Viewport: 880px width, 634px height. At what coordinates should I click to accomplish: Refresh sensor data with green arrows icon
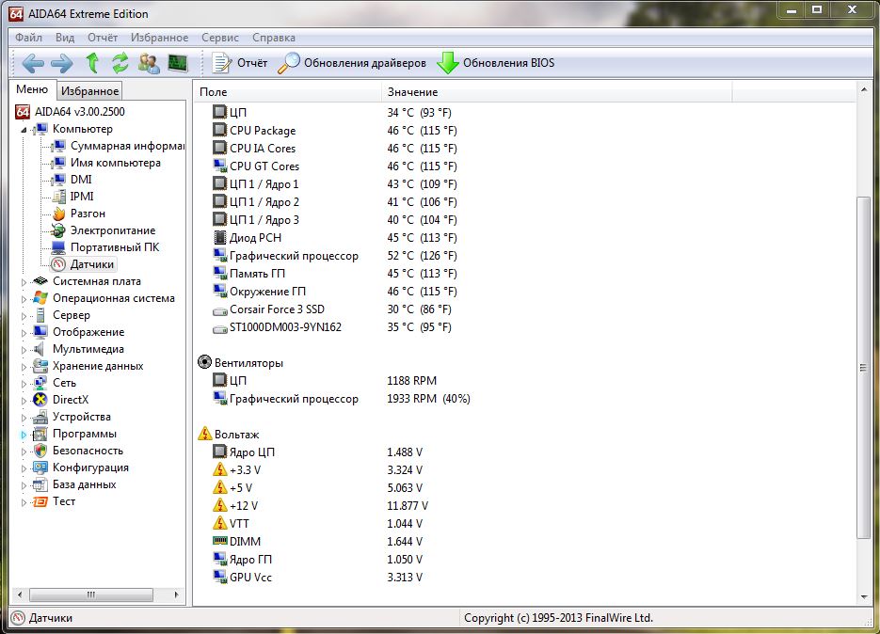pos(120,63)
